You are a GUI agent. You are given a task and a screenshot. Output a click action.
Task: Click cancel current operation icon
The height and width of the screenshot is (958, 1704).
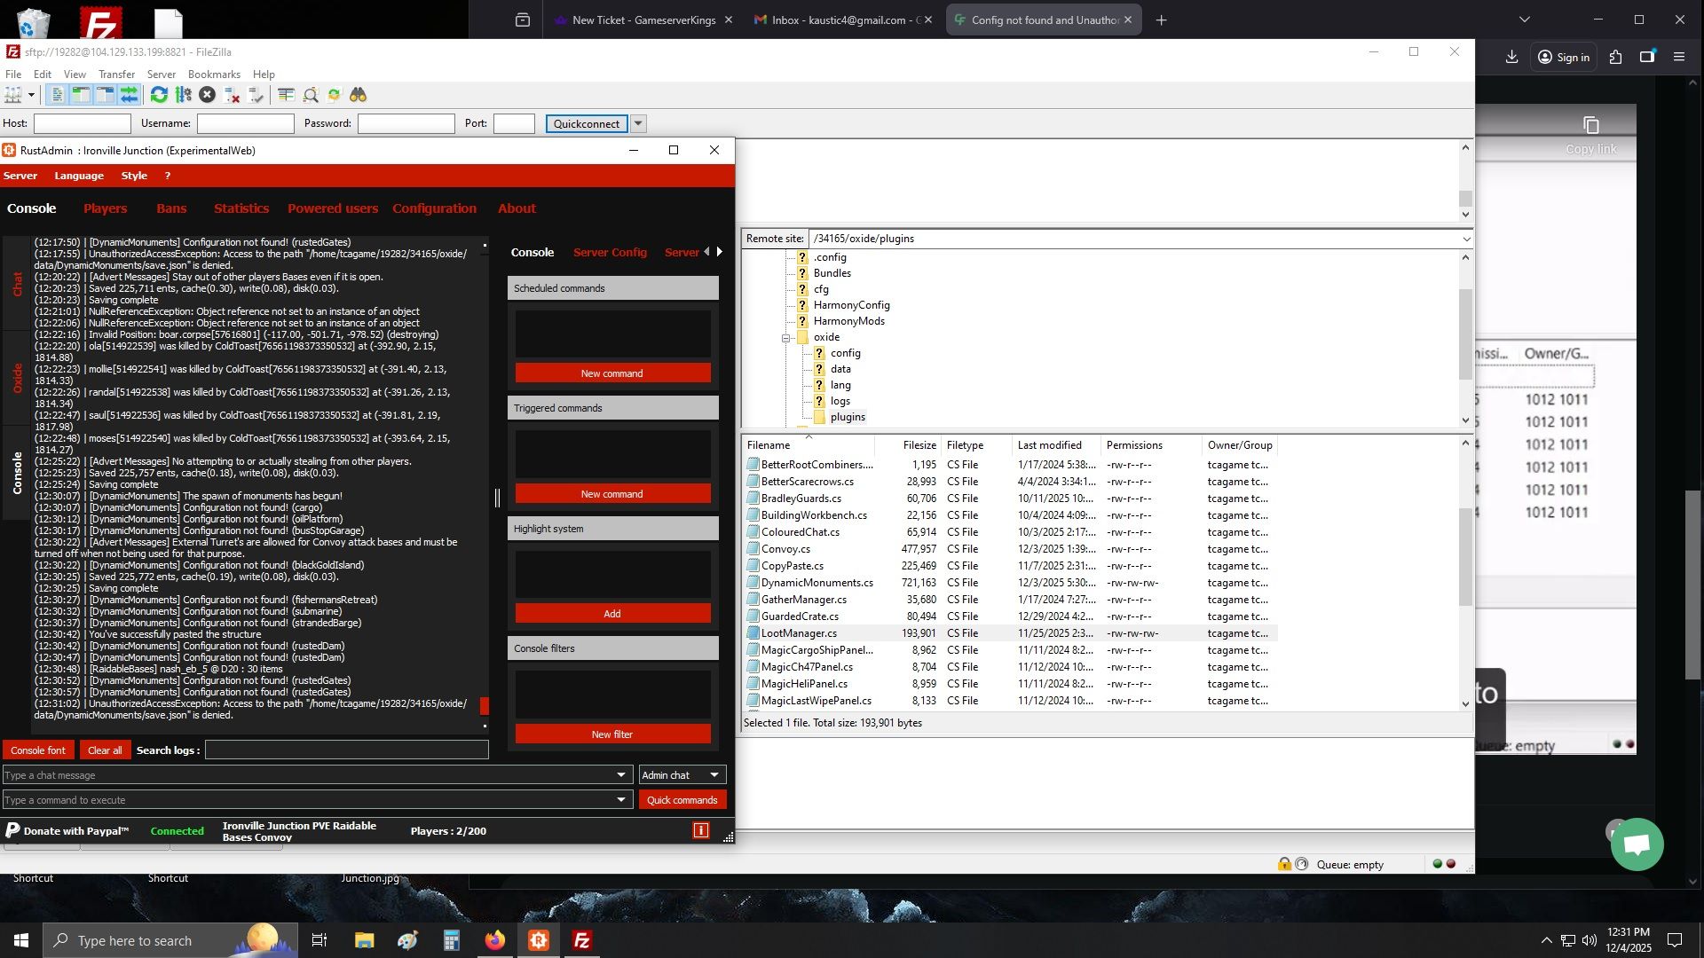(x=207, y=95)
